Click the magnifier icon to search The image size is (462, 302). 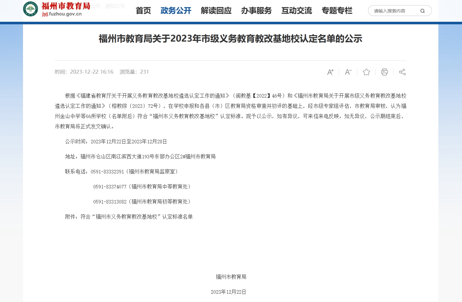(x=422, y=11)
